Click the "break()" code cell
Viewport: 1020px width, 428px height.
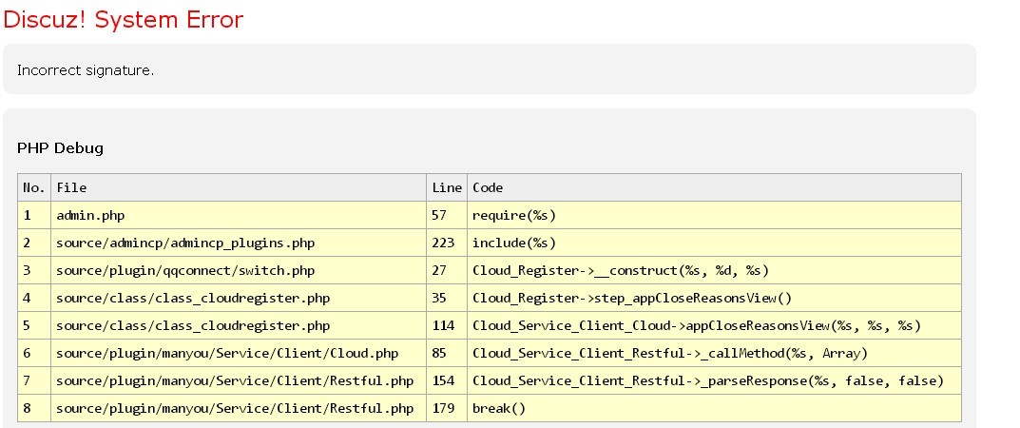click(x=499, y=409)
